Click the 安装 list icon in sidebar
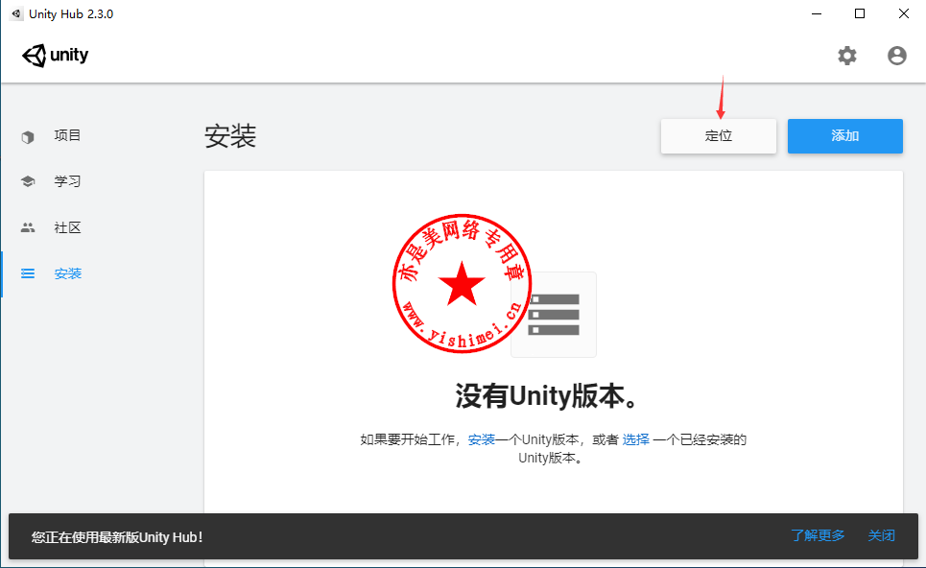Image resolution: width=926 pixels, height=568 pixels. (x=28, y=273)
